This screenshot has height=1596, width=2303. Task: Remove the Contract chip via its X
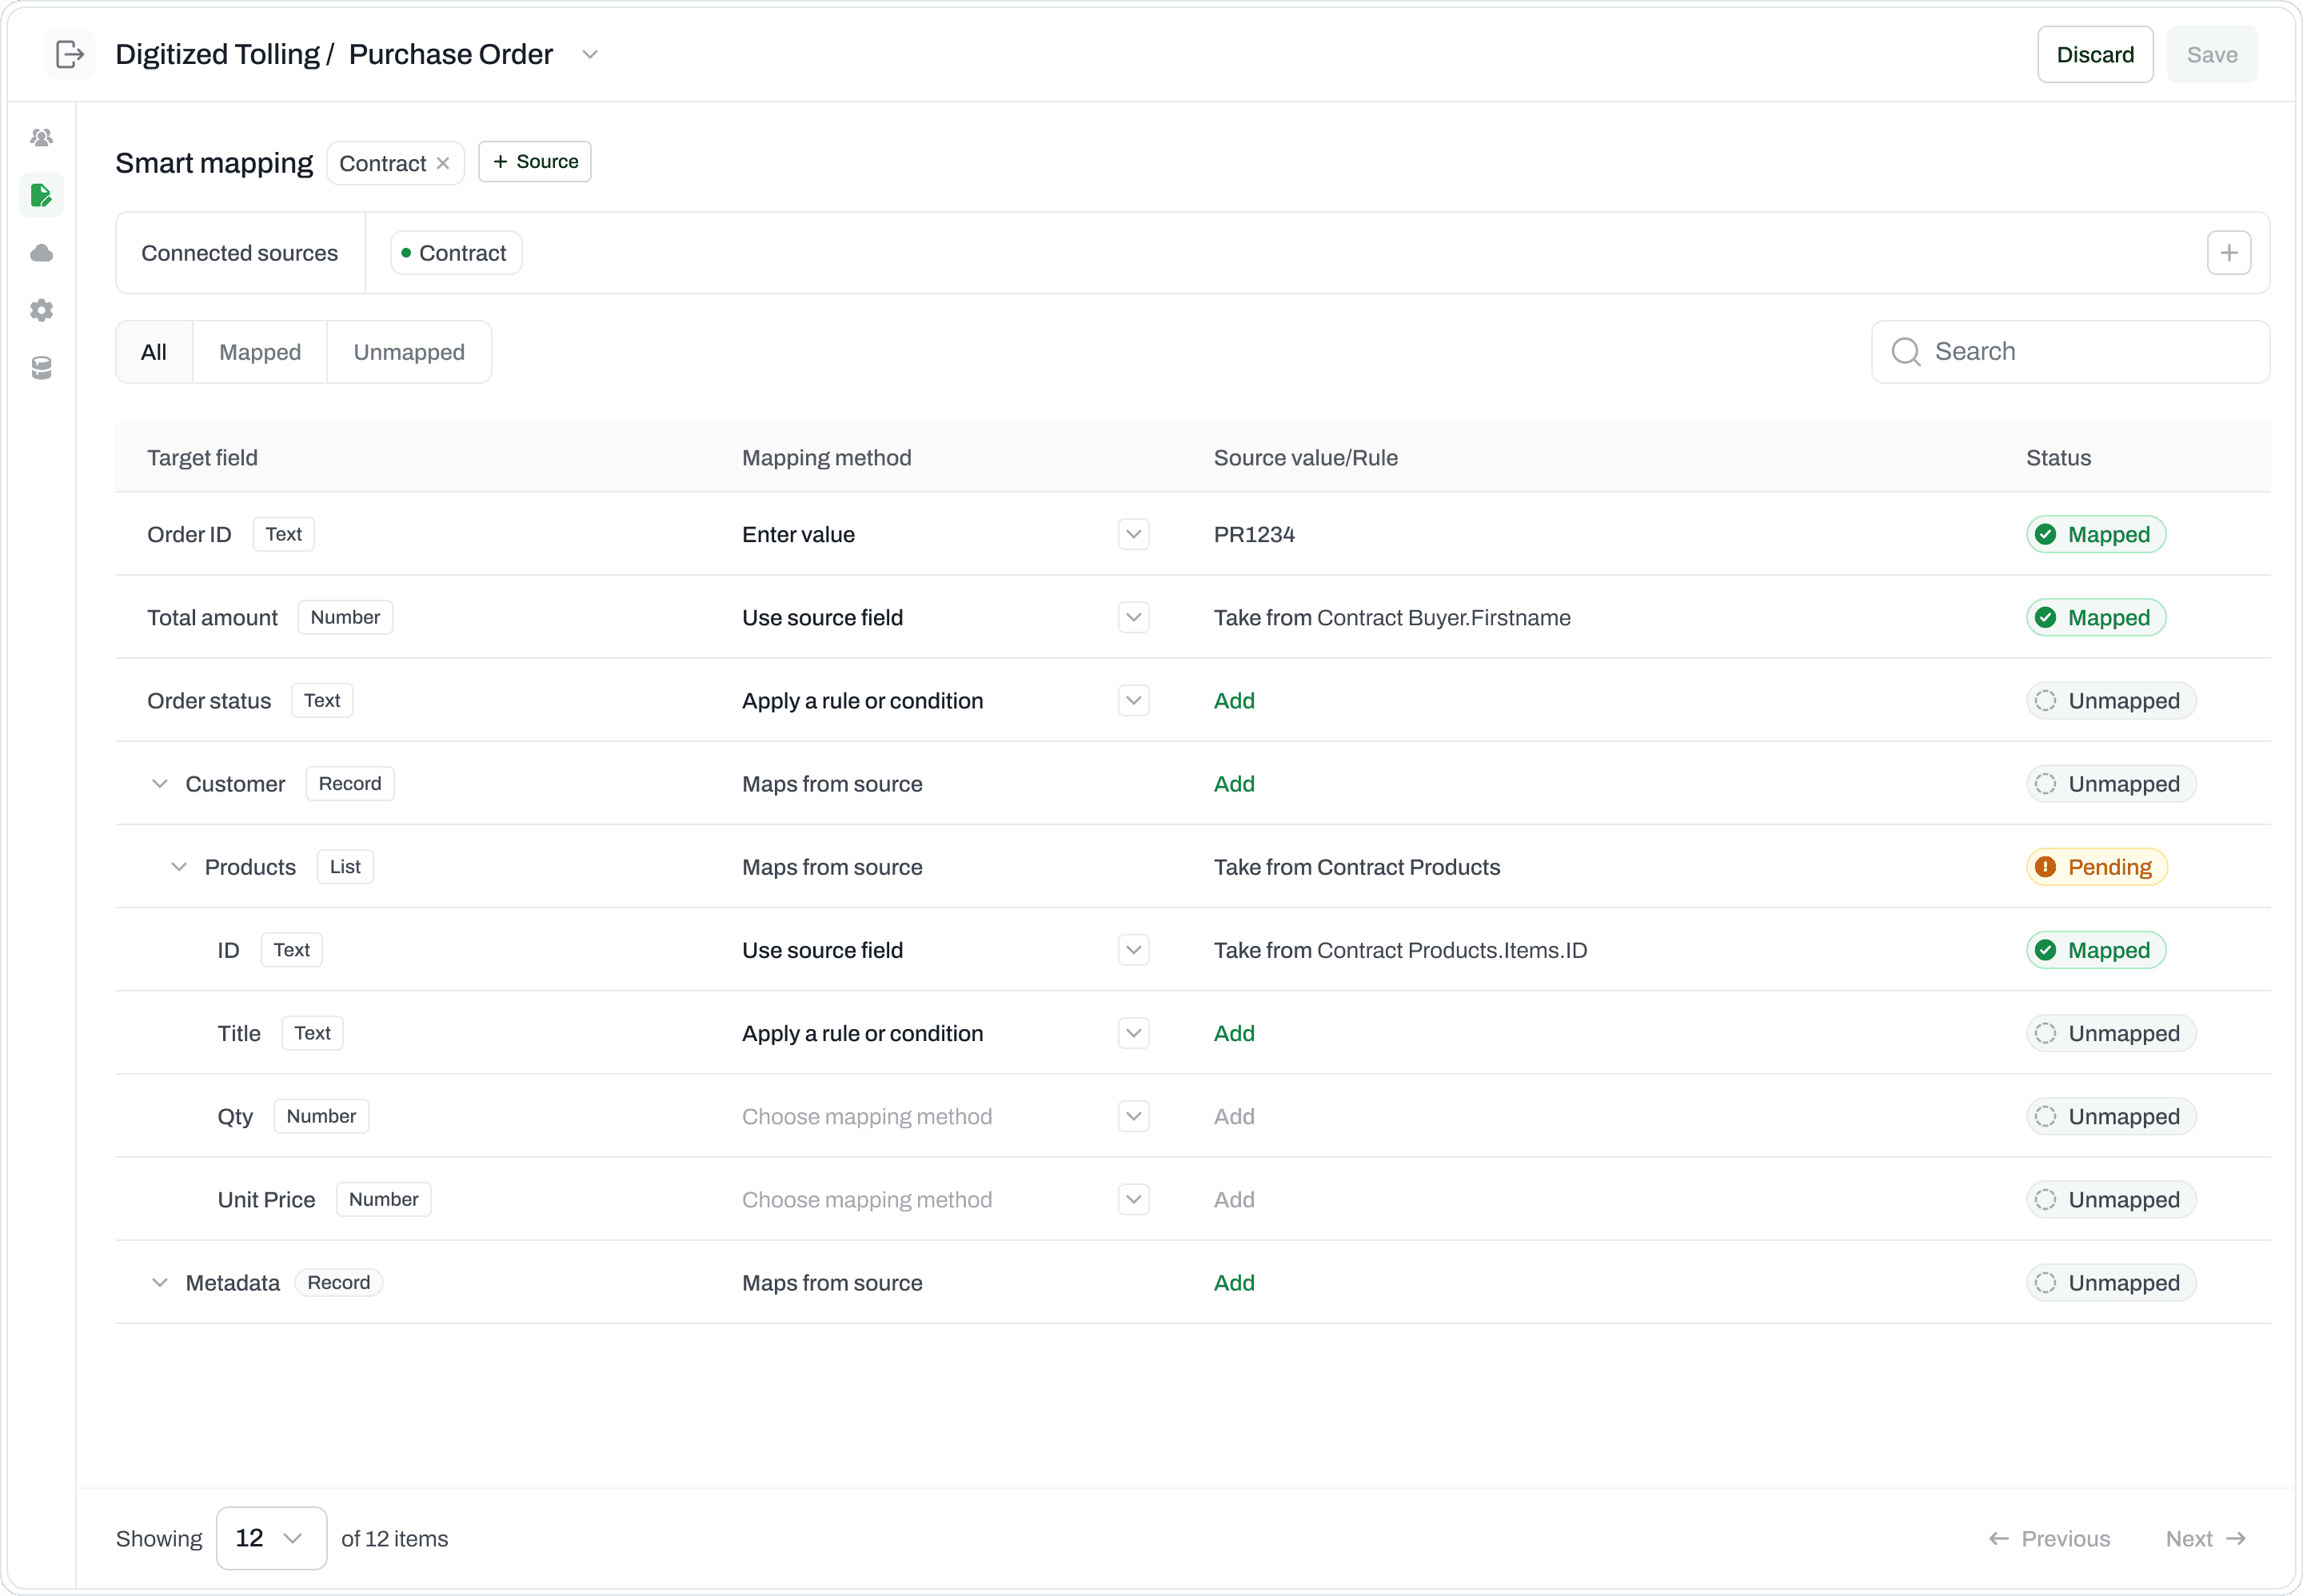443,163
